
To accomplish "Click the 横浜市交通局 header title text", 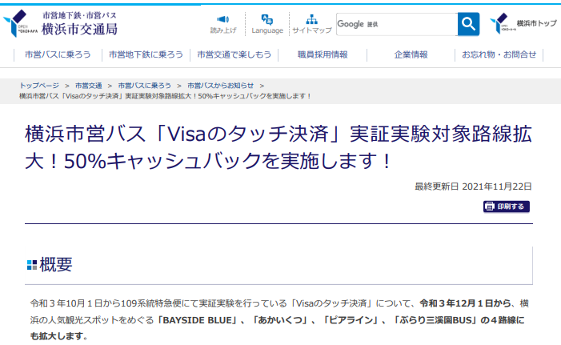I will (x=79, y=29).
